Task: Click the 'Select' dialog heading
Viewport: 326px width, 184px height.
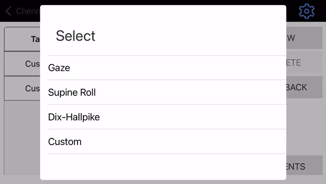Action: (x=75, y=36)
